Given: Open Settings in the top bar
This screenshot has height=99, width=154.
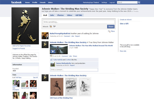Looking at the screenshot, I should tap(104, 3).
